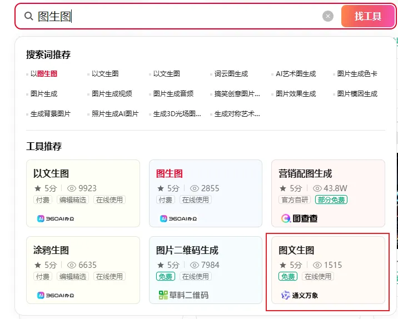Open the red 图生图 tool card title
Viewport: 398px width, 319px height.
(x=170, y=173)
